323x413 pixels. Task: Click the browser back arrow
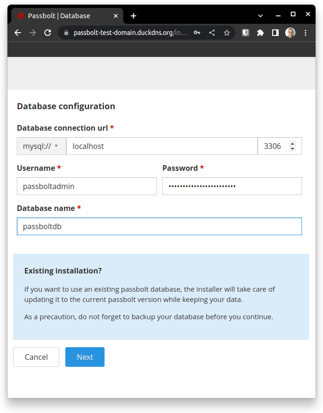point(18,33)
